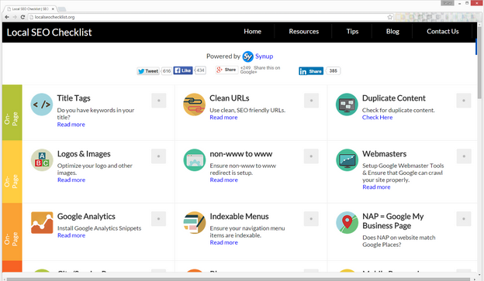The height and width of the screenshot is (281, 484).
Task: Check off the non-www to www item
Action: coord(311,156)
